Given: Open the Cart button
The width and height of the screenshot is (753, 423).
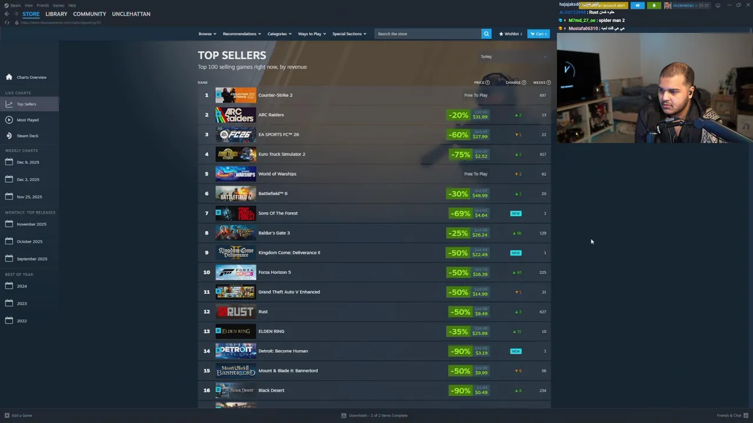Looking at the screenshot, I should tap(538, 33).
